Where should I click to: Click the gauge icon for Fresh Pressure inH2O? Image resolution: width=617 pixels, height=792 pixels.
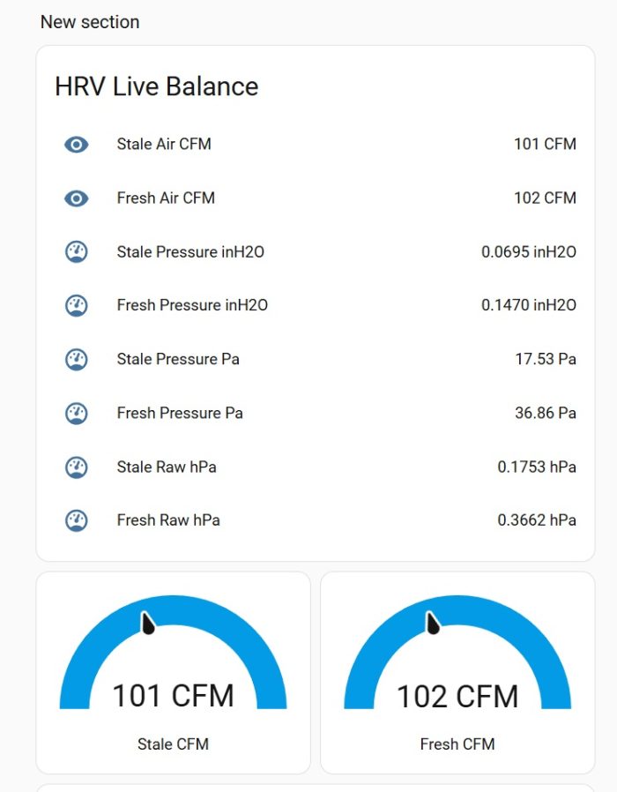(x=76, y=305)
